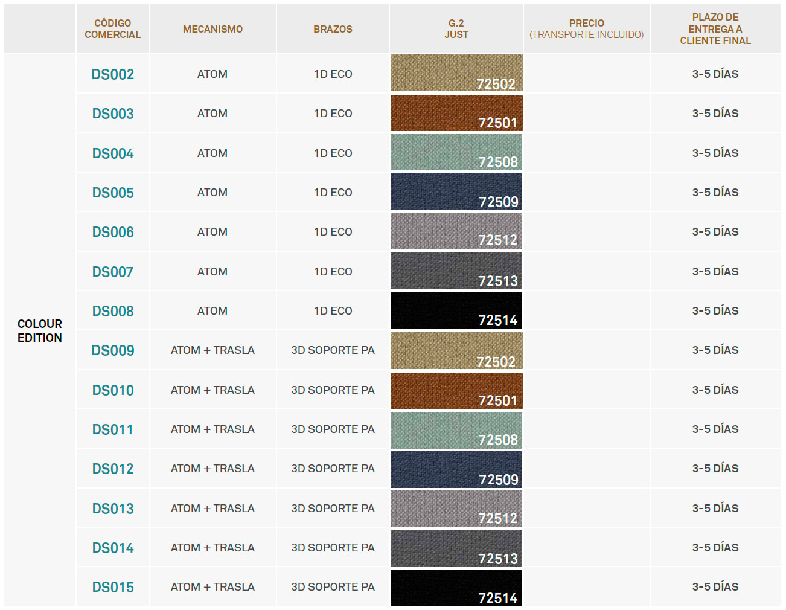Click 1D ECO arms cell in row DS007
Screen dimensions: 786x610
(x=333, y=272)
